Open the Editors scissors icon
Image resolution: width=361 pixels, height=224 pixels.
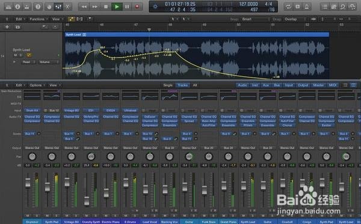click(67, 7)
